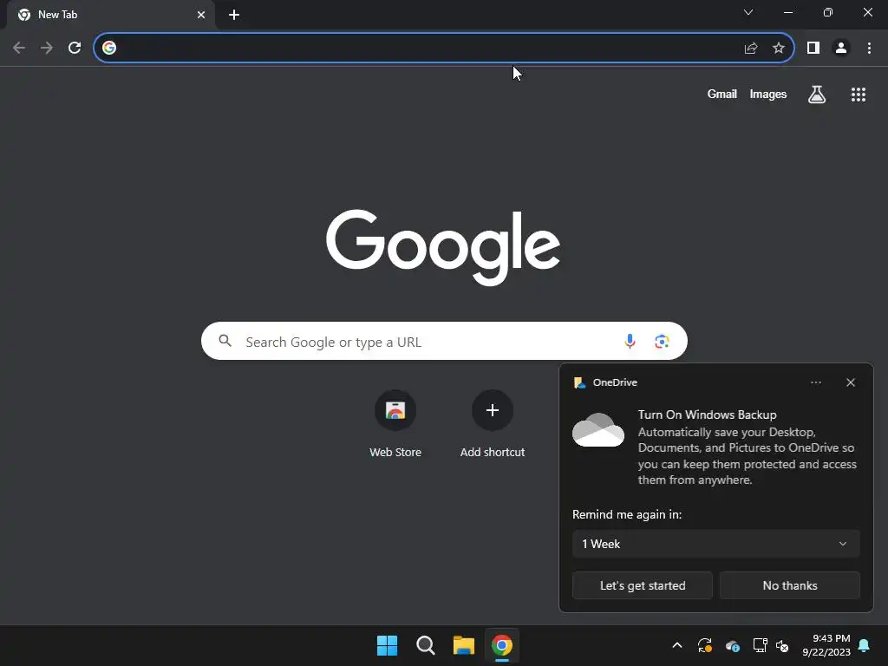Click the back navigation arrow

pos(19,48)
